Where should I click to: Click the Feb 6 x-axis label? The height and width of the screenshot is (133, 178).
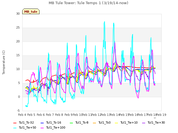point(41,115)
